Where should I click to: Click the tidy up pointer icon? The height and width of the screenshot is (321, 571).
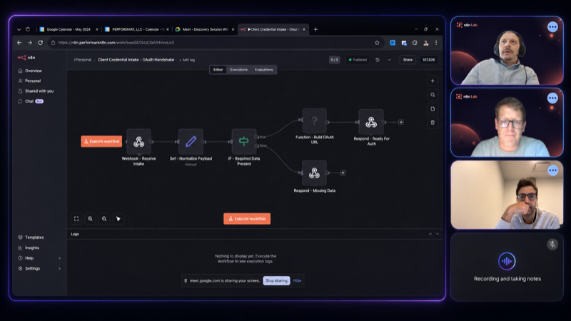point(118,219)
